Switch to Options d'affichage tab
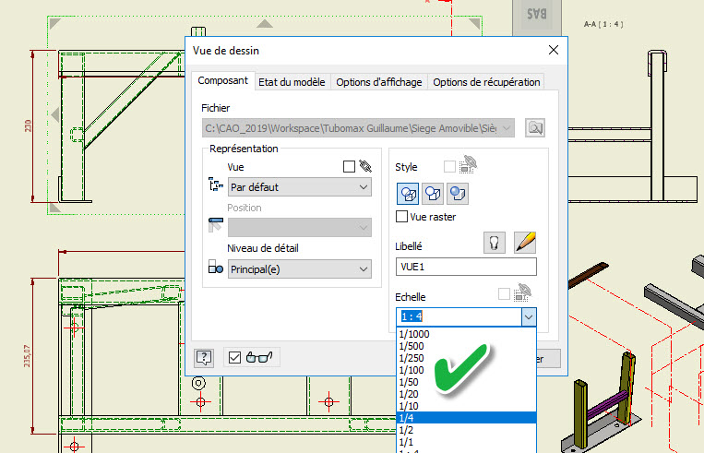 [378, 82]
